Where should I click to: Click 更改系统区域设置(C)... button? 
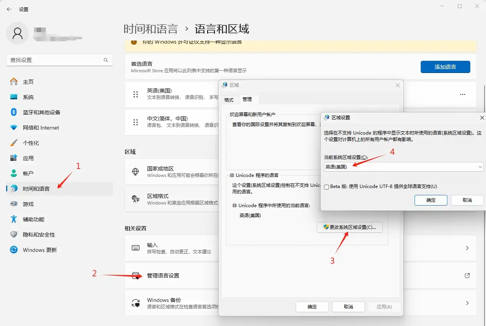coord(350,227)
